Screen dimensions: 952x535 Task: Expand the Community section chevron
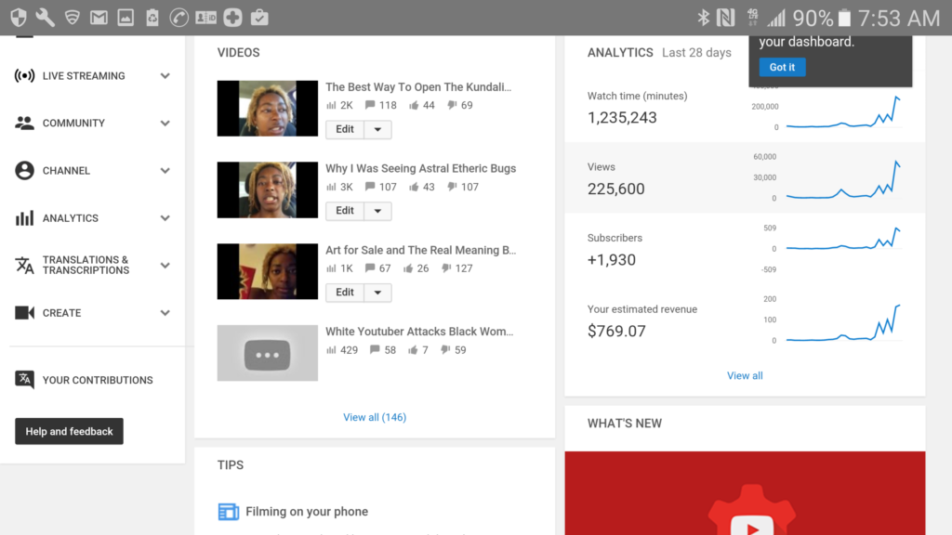[x=165, y=124]
